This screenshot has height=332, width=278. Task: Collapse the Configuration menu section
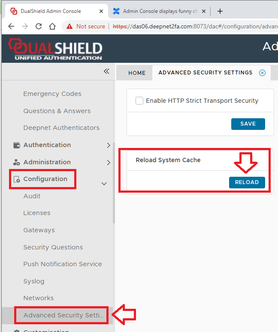(x=104, y=184)
